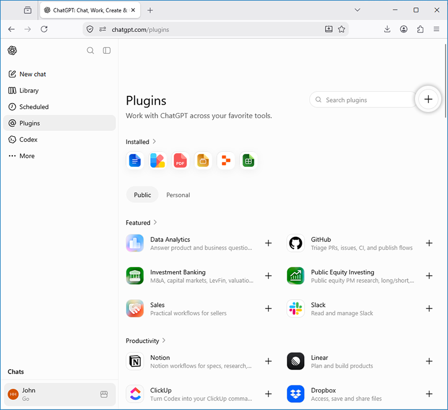Click the search icon in sidebar

click(90, 50)
